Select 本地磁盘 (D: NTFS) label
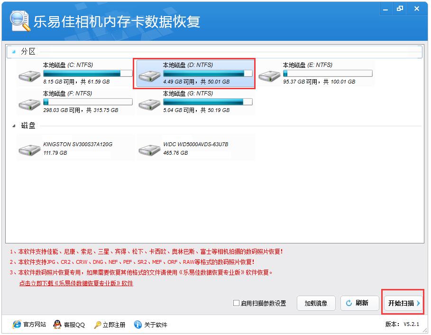This screenshot has height=335, width=431. [x=188, y=65]
